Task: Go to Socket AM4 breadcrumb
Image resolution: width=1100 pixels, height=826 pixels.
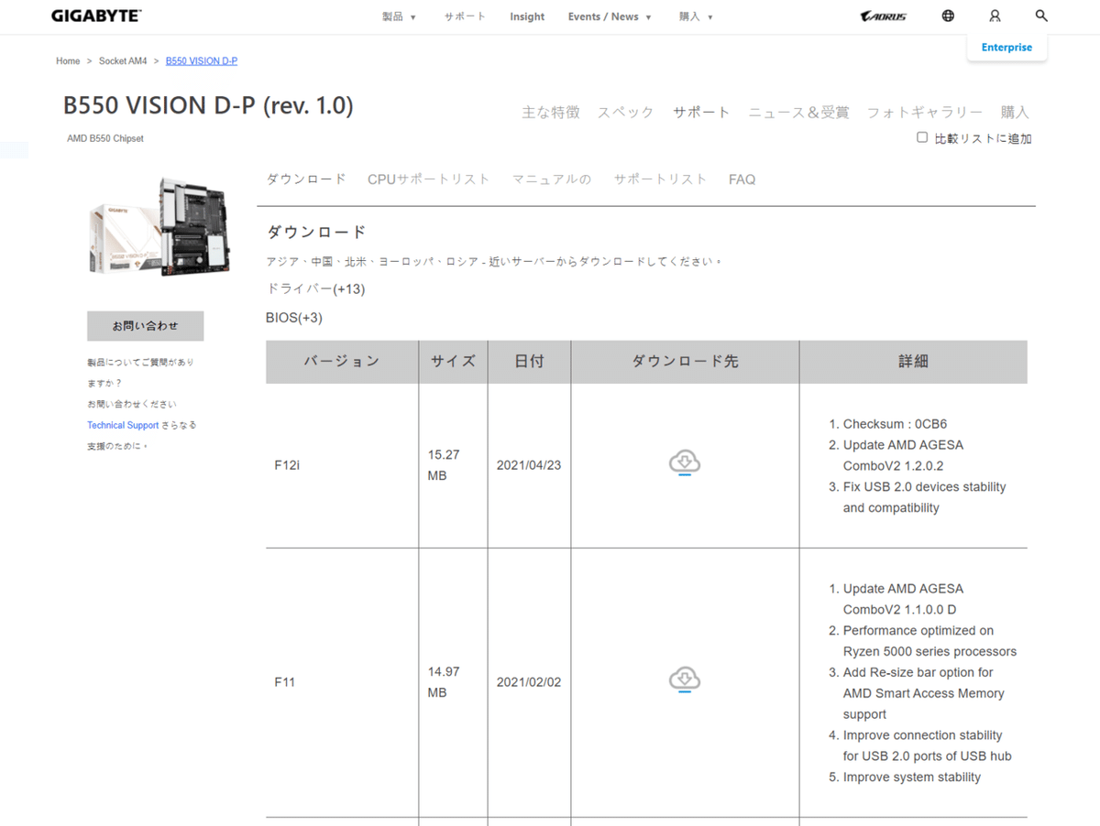Action: pyautogui.click(x=123, y=60)
